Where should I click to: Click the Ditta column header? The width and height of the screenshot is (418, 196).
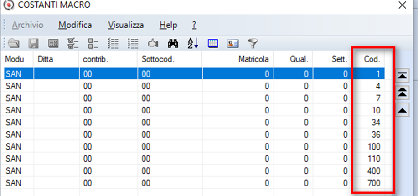pos(56,59)
